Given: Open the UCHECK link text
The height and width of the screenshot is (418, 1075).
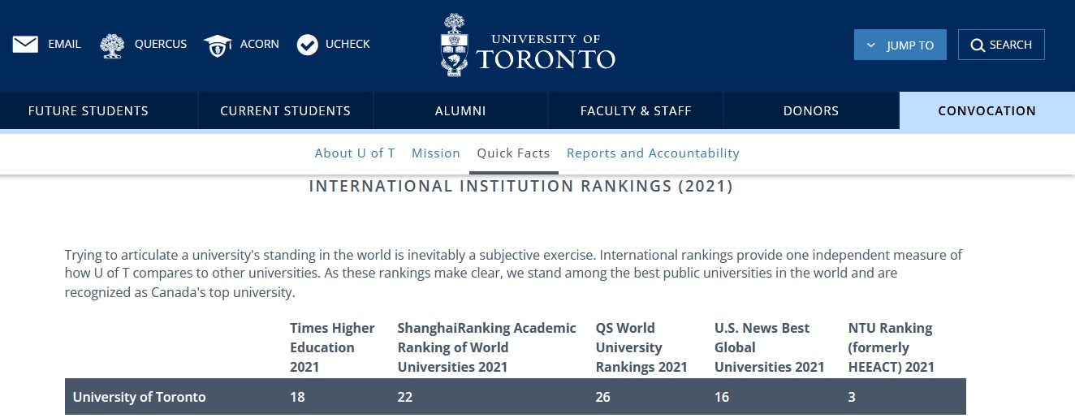Looking at the screenshot, I should coord(348,45).
